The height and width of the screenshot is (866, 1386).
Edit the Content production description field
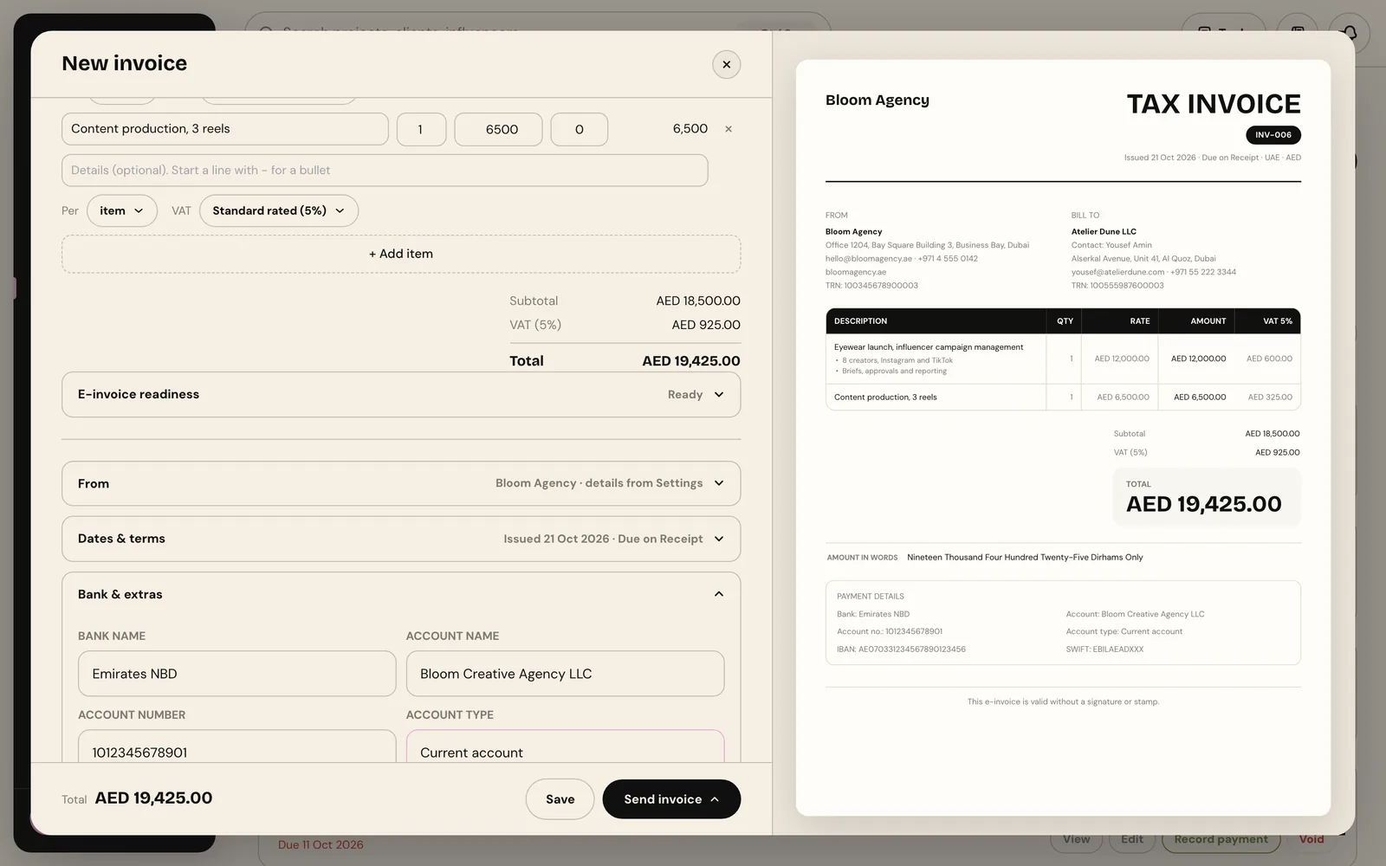(x=225, y=129)
